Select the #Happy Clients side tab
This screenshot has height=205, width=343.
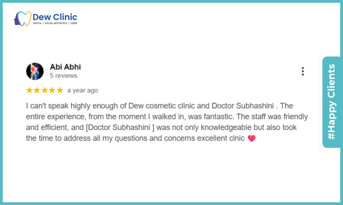point(331,102)
